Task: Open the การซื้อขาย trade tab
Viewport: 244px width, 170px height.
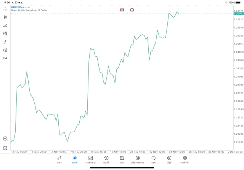Action: click(91, 160)
